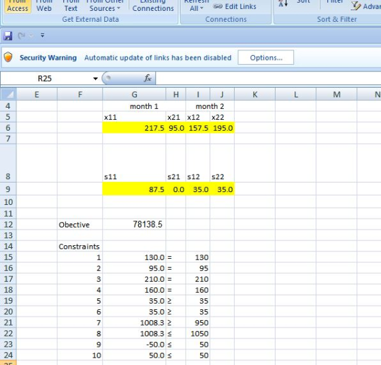Click From Access in Get External Data
381x365 pixels.
18,6
